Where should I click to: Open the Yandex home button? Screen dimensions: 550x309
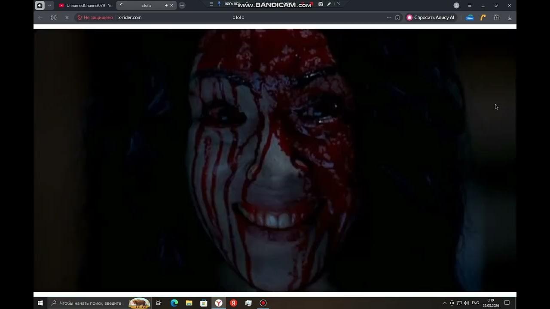(x=54, y=18)
